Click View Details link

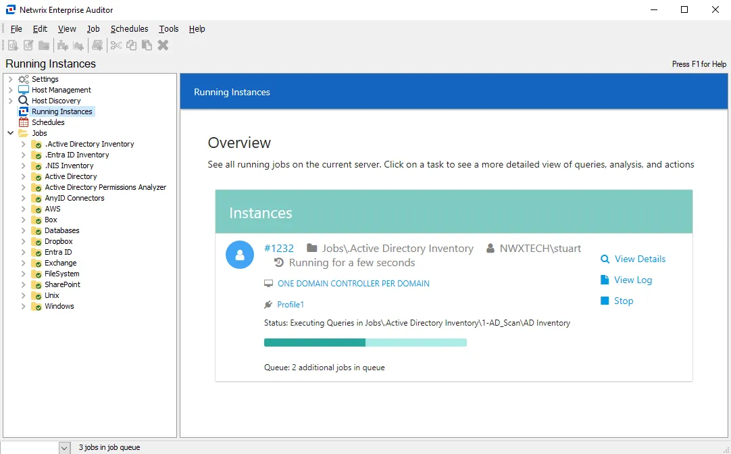click(x=640, y=259)
